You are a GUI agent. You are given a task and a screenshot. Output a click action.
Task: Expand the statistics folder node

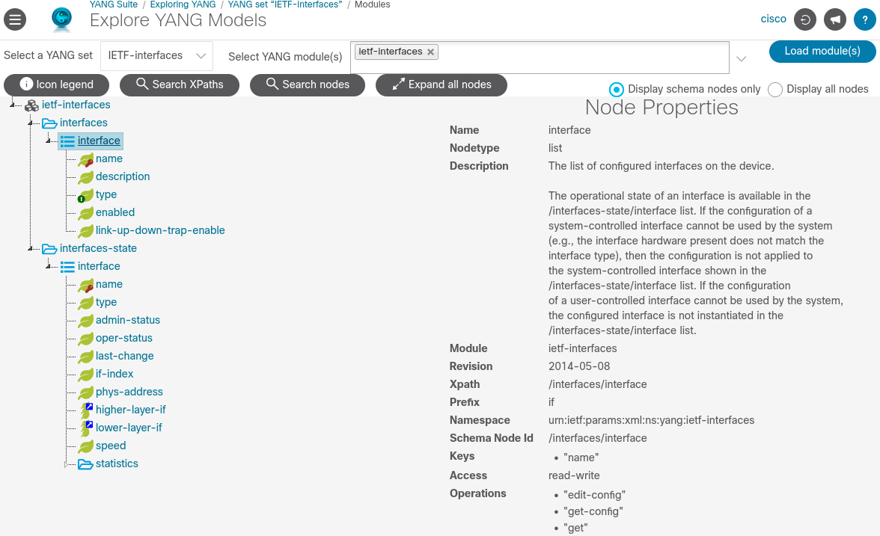click(66, 464)
